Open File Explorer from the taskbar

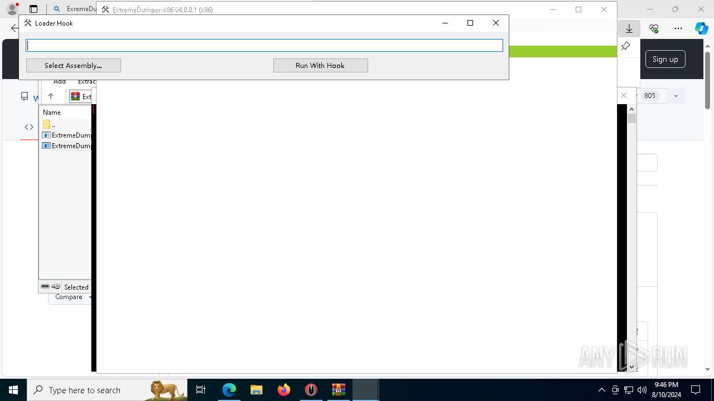256,390
